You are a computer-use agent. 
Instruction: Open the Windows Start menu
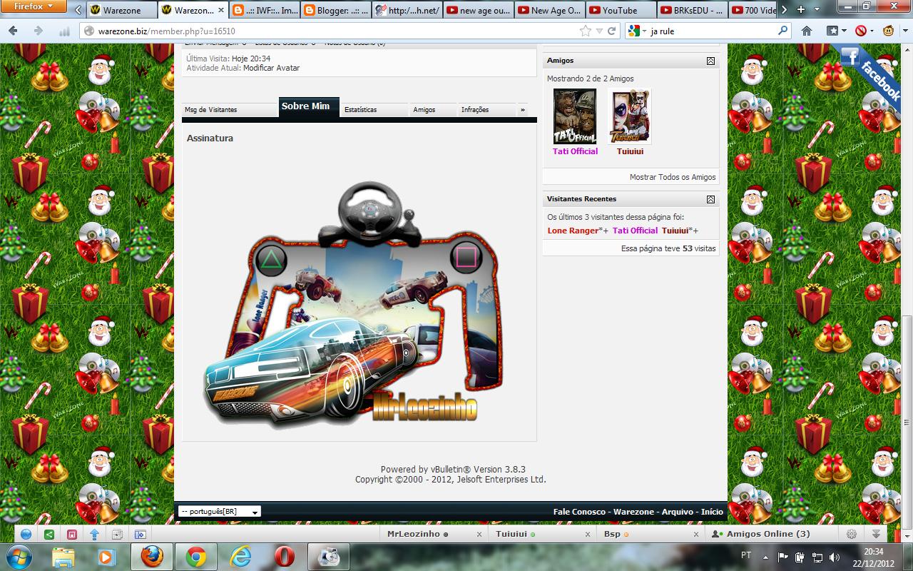(17, 556)
